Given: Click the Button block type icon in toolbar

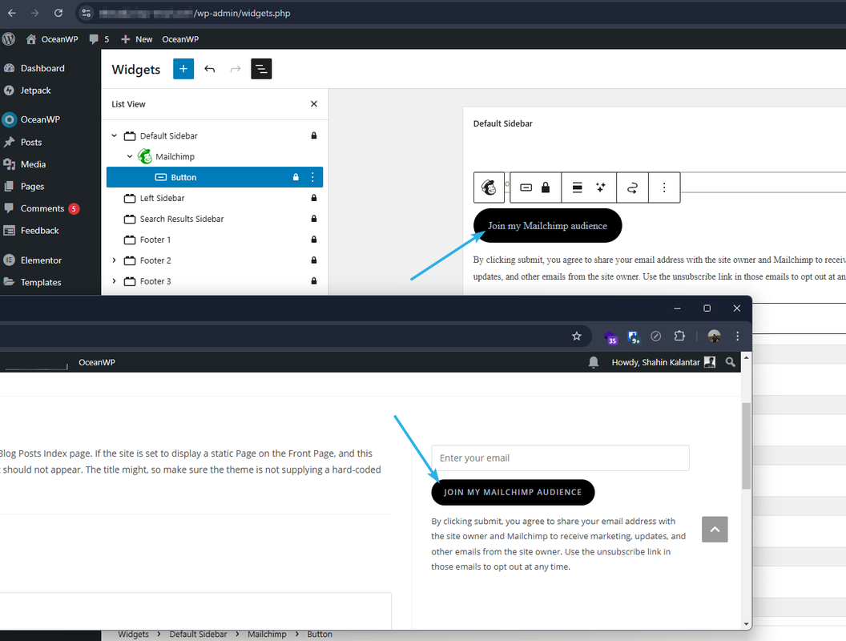Looking at the screenshot, I should point(526,187).
